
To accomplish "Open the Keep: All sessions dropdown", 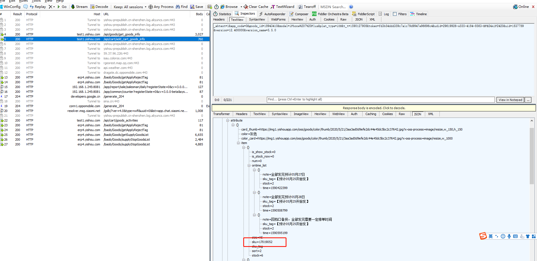I will click(x=130, y=7).
